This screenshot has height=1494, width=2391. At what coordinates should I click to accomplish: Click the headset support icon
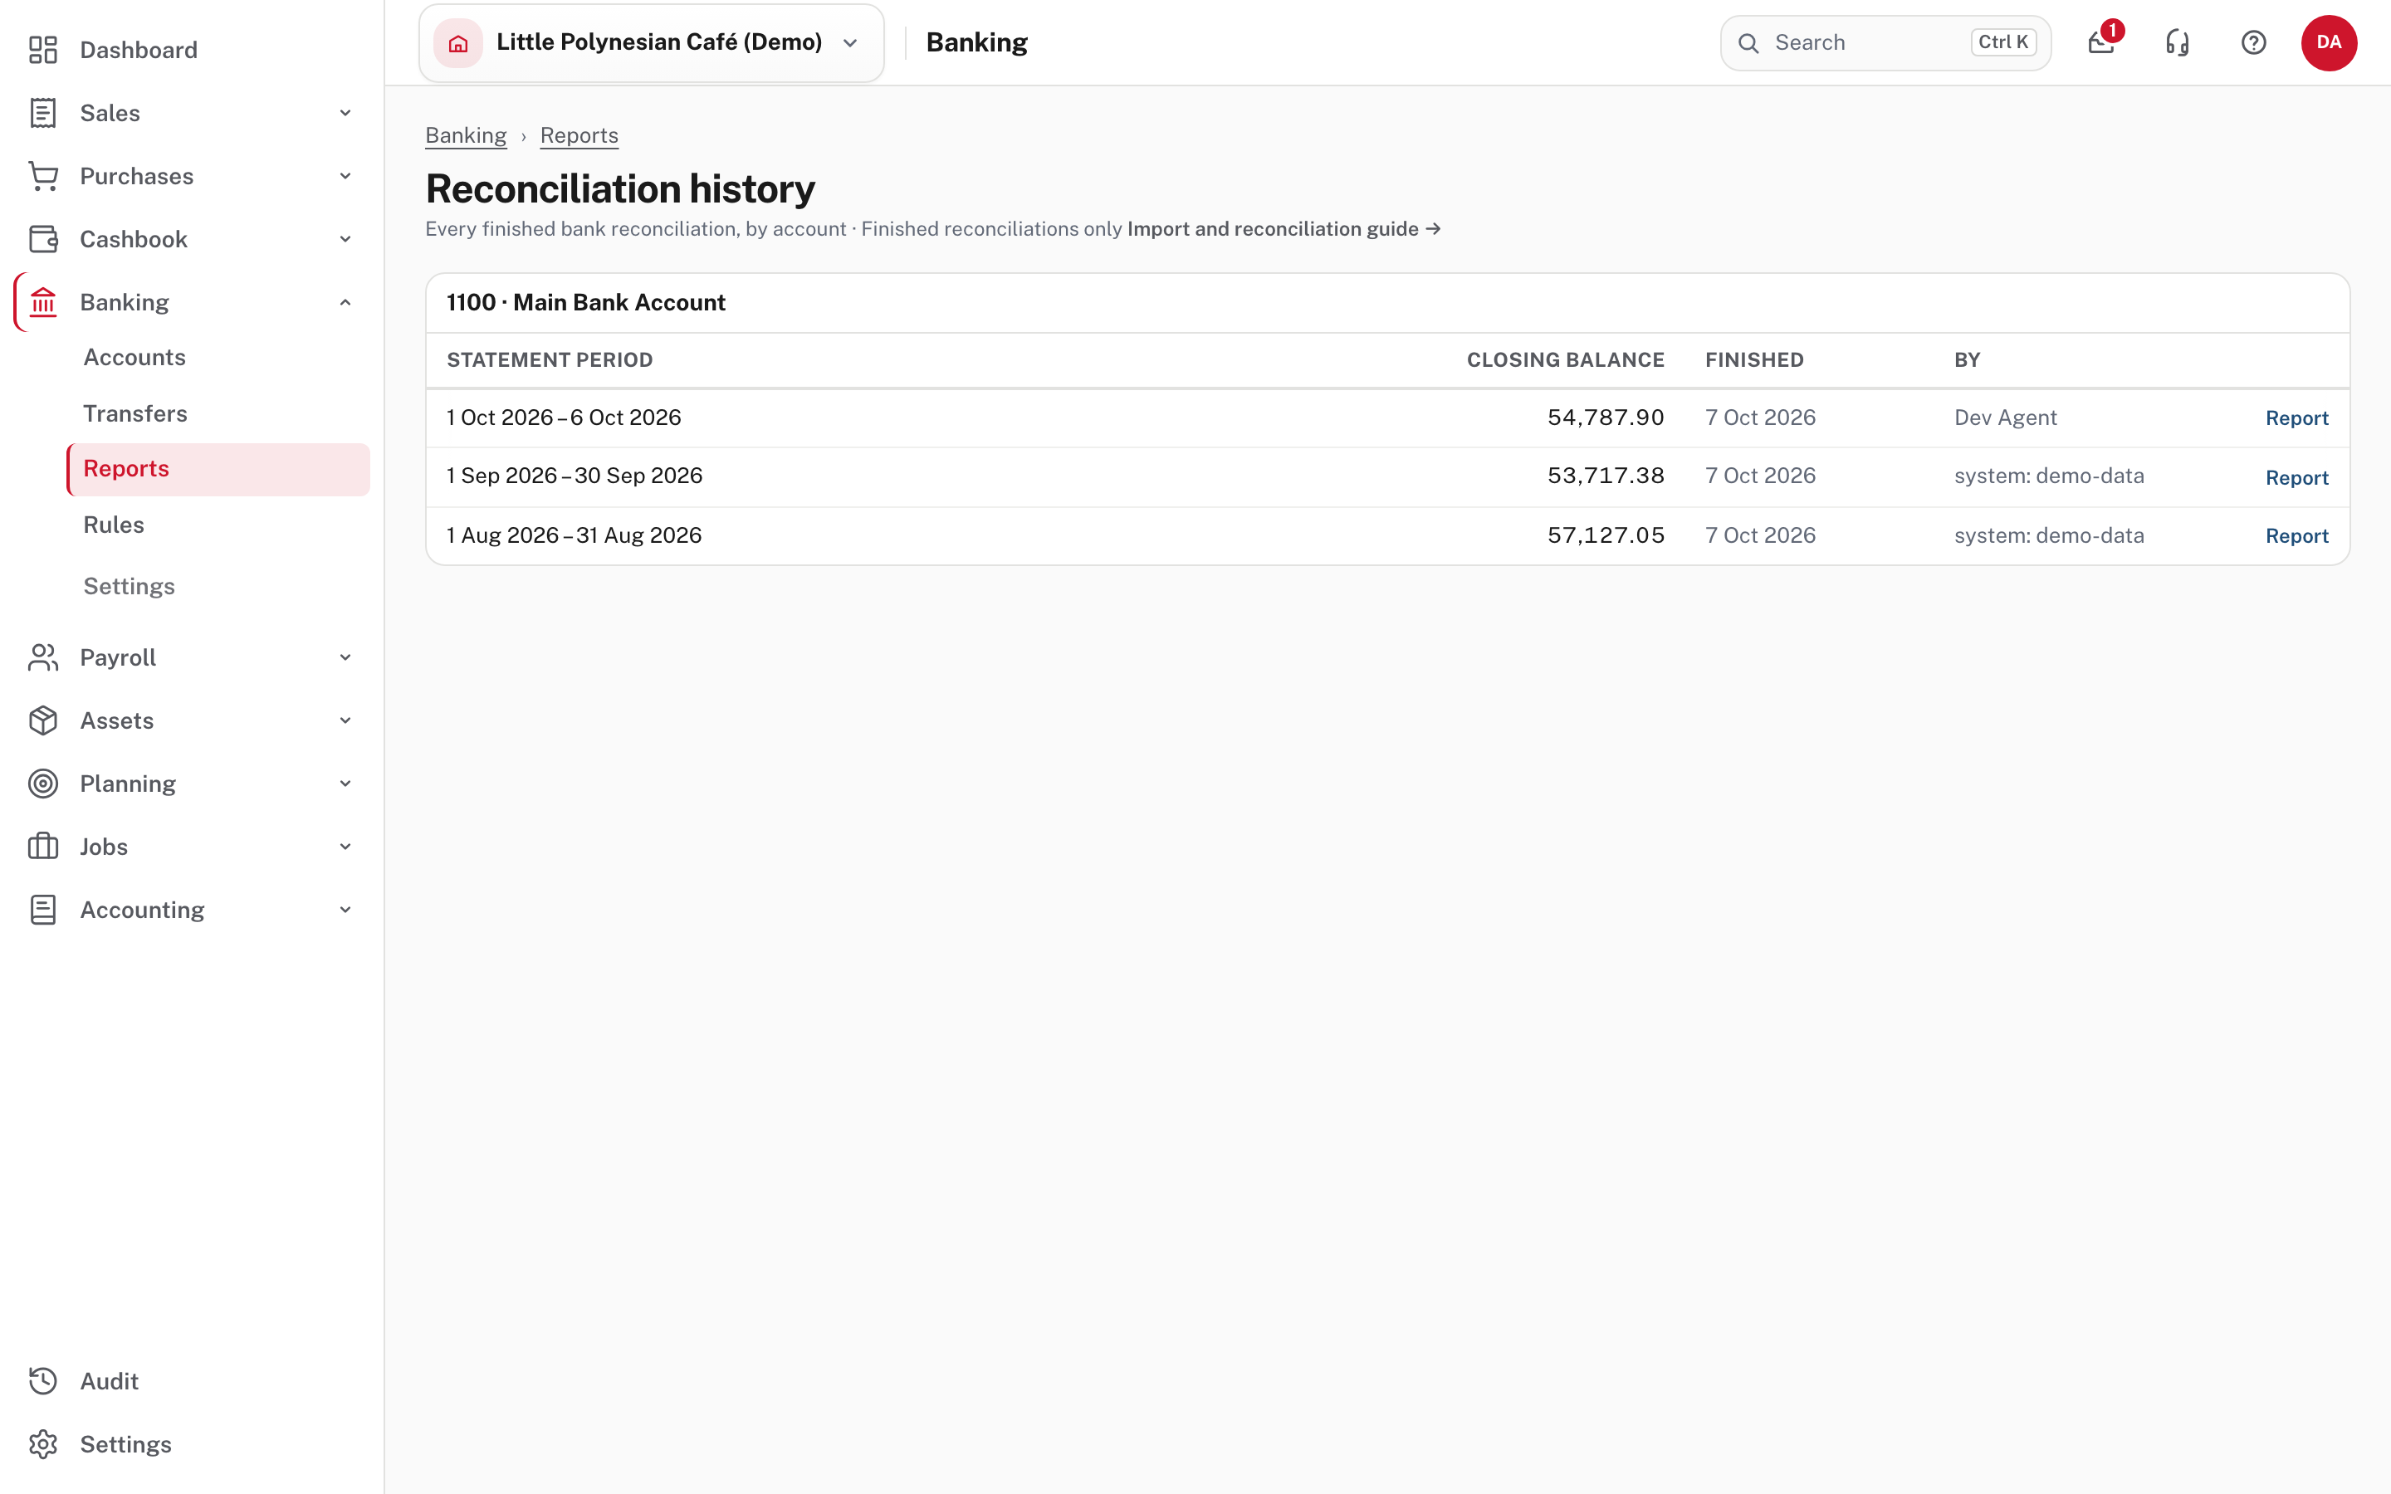tap(2178, 42)
